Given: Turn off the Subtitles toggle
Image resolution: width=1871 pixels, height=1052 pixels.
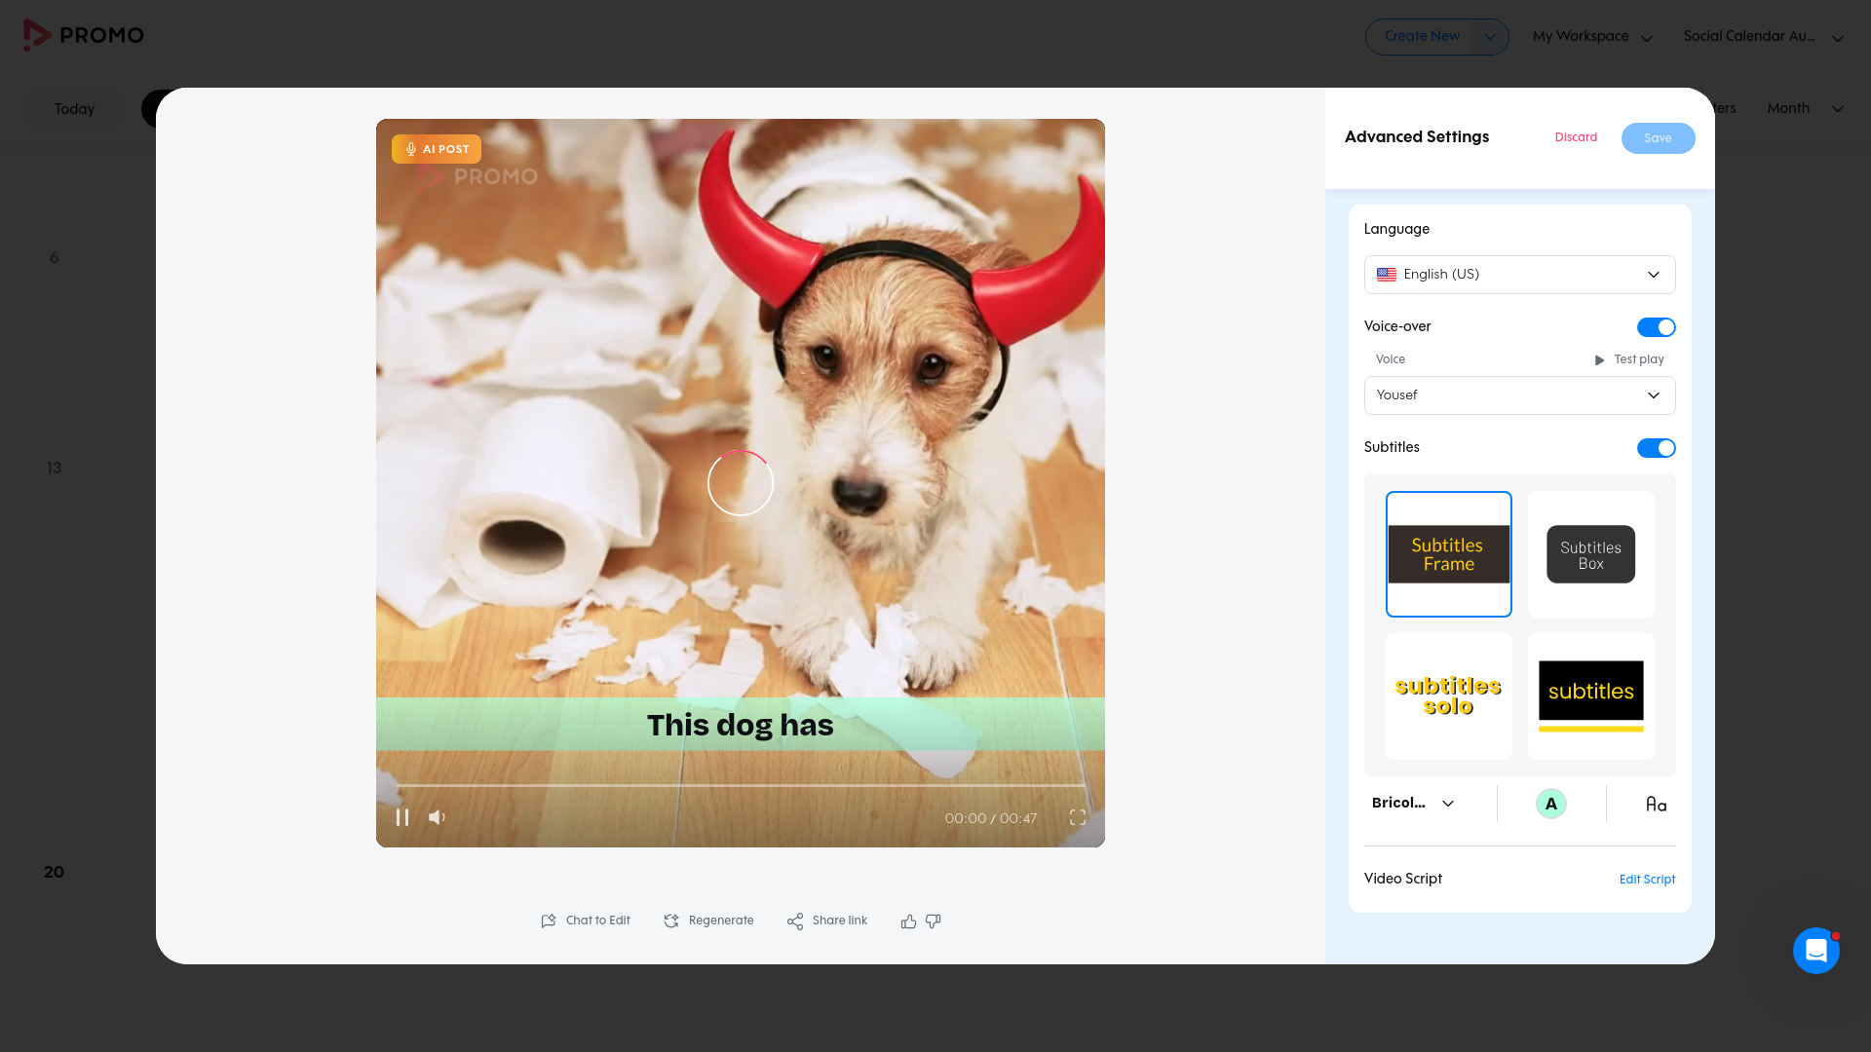Looking at the screenshot, I should (1656, 447).
